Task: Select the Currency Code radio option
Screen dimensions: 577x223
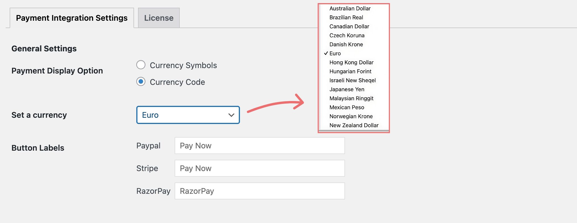Action: 141,82
